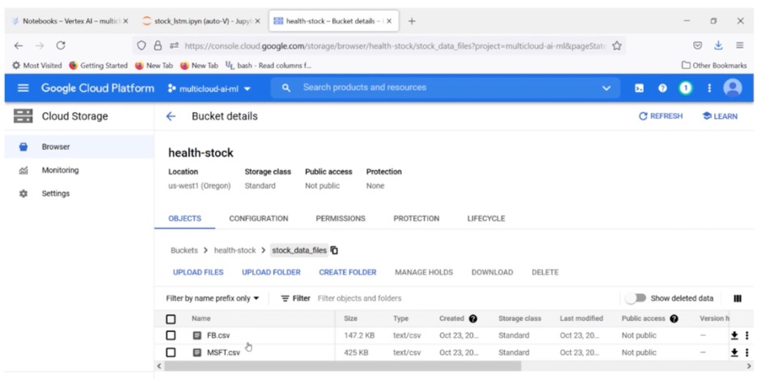The height and width of the screenshot is (380, 757).
Task: Open the Google Cloud navigation hamburger menu
Action: 23,88
